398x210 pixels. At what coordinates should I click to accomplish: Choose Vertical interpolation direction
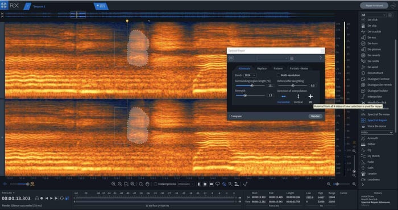point(298,98)
